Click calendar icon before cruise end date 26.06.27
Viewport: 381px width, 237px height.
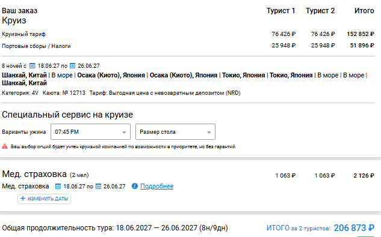tap(72, 66)
